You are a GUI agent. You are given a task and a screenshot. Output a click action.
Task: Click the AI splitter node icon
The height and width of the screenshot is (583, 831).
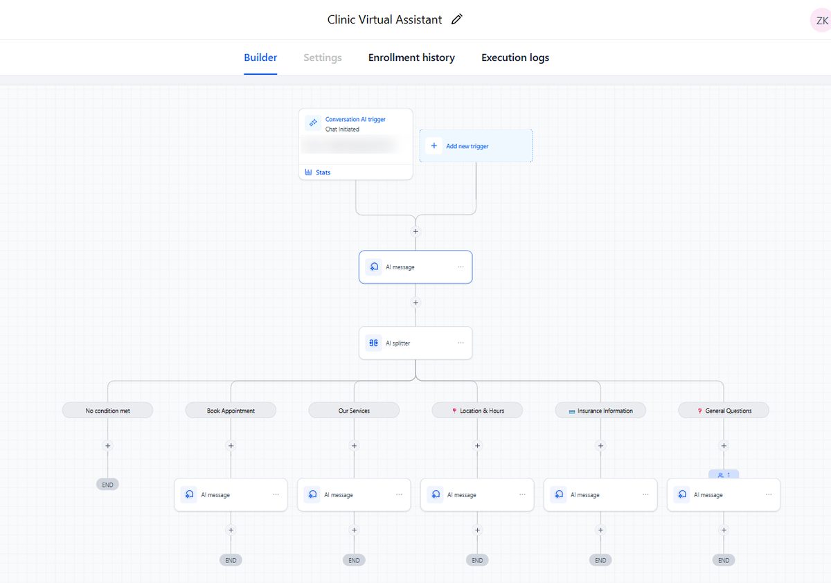(x=374, y=343)
